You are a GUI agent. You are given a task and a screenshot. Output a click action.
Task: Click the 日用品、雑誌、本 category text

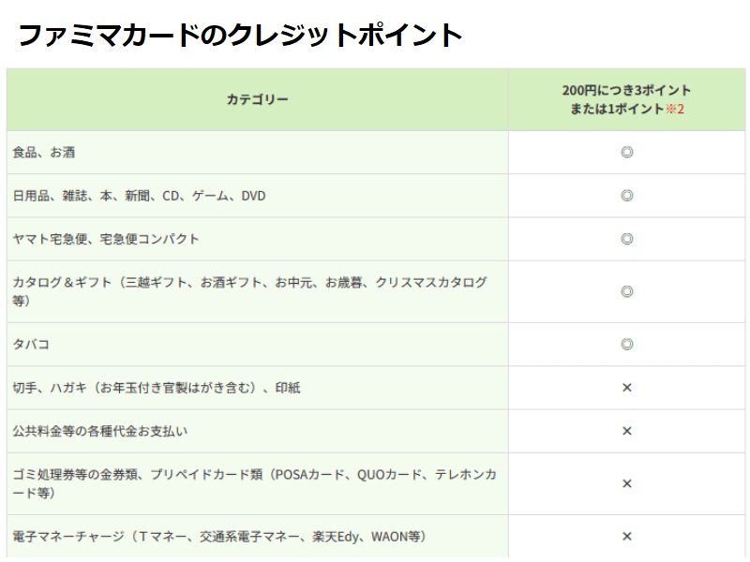click(139, 196)
